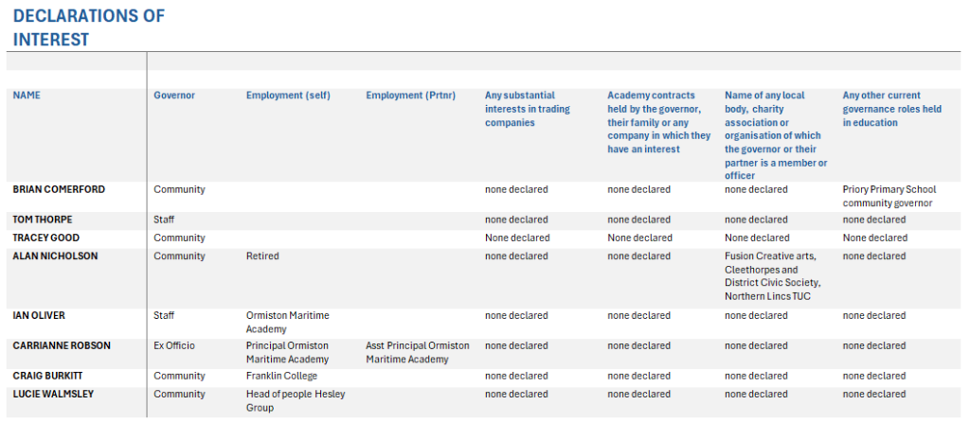970x423 pixels.
Task: Select the Lucie Walmsley name cell
Action: coord(53,394)
